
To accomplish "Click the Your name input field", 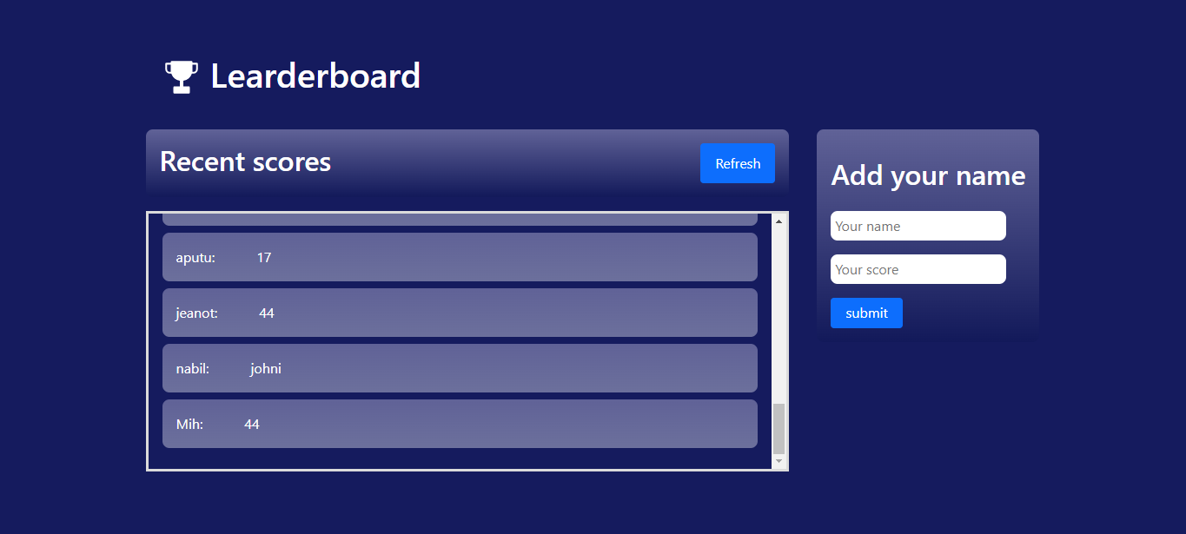I will 918,226.
